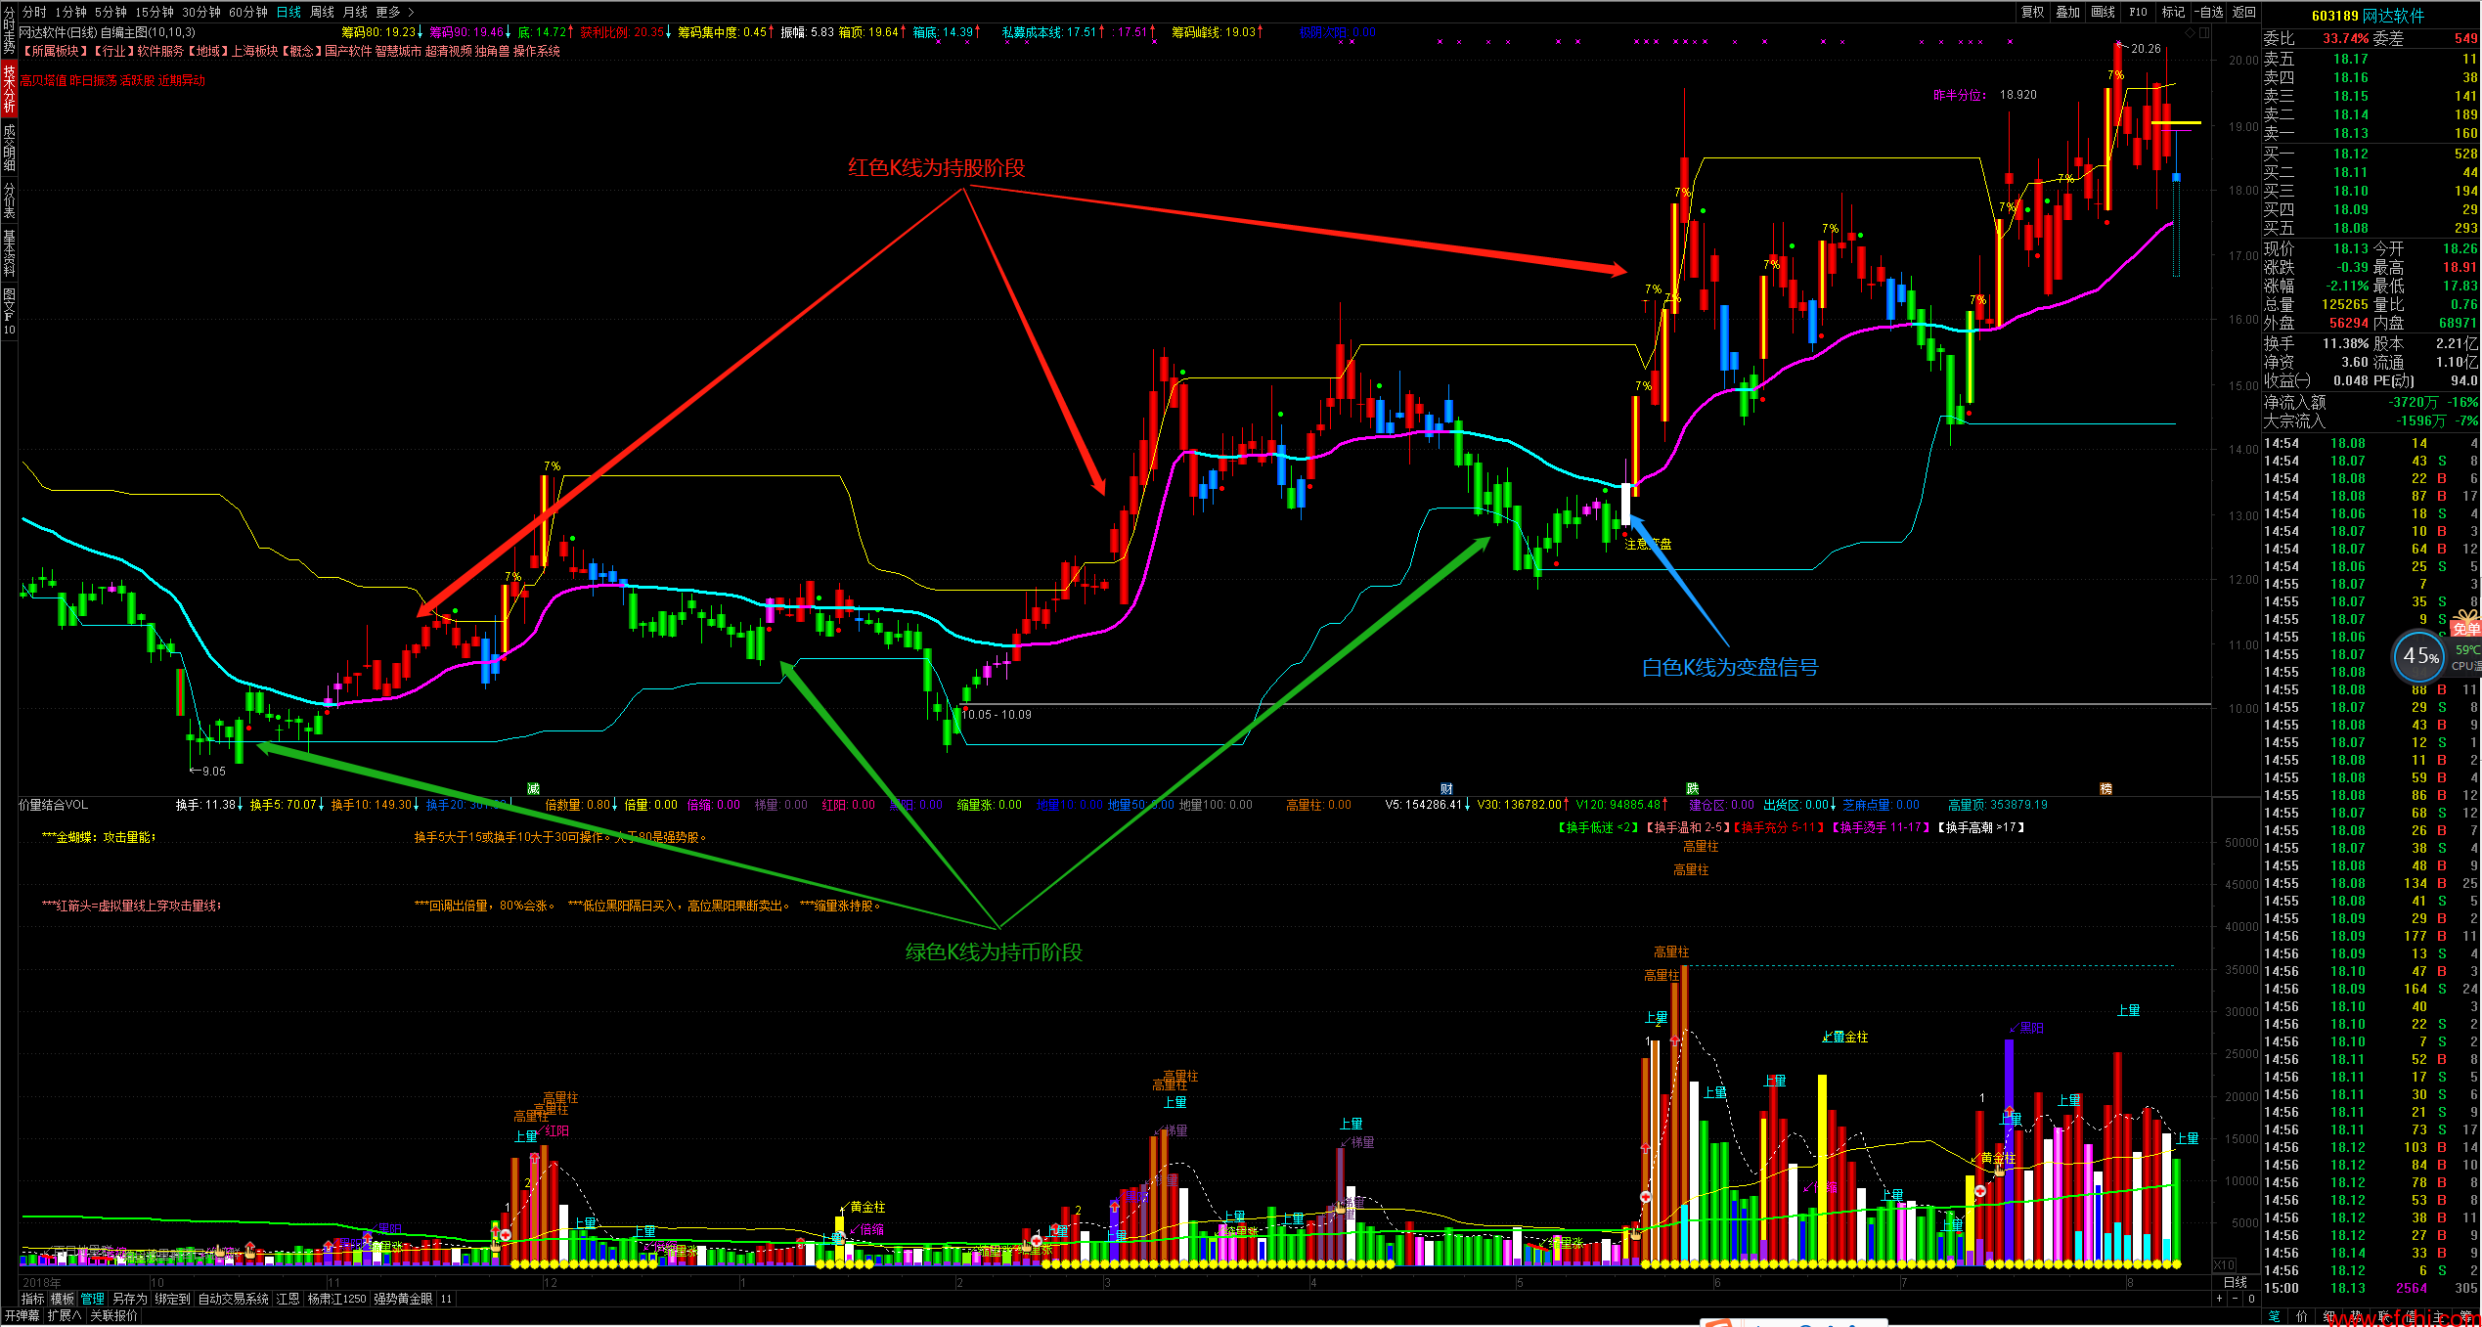Select the 强势黄金眼 indicator template
The width and height of the screenshot is (2482, 1327).
(403, 1299)
